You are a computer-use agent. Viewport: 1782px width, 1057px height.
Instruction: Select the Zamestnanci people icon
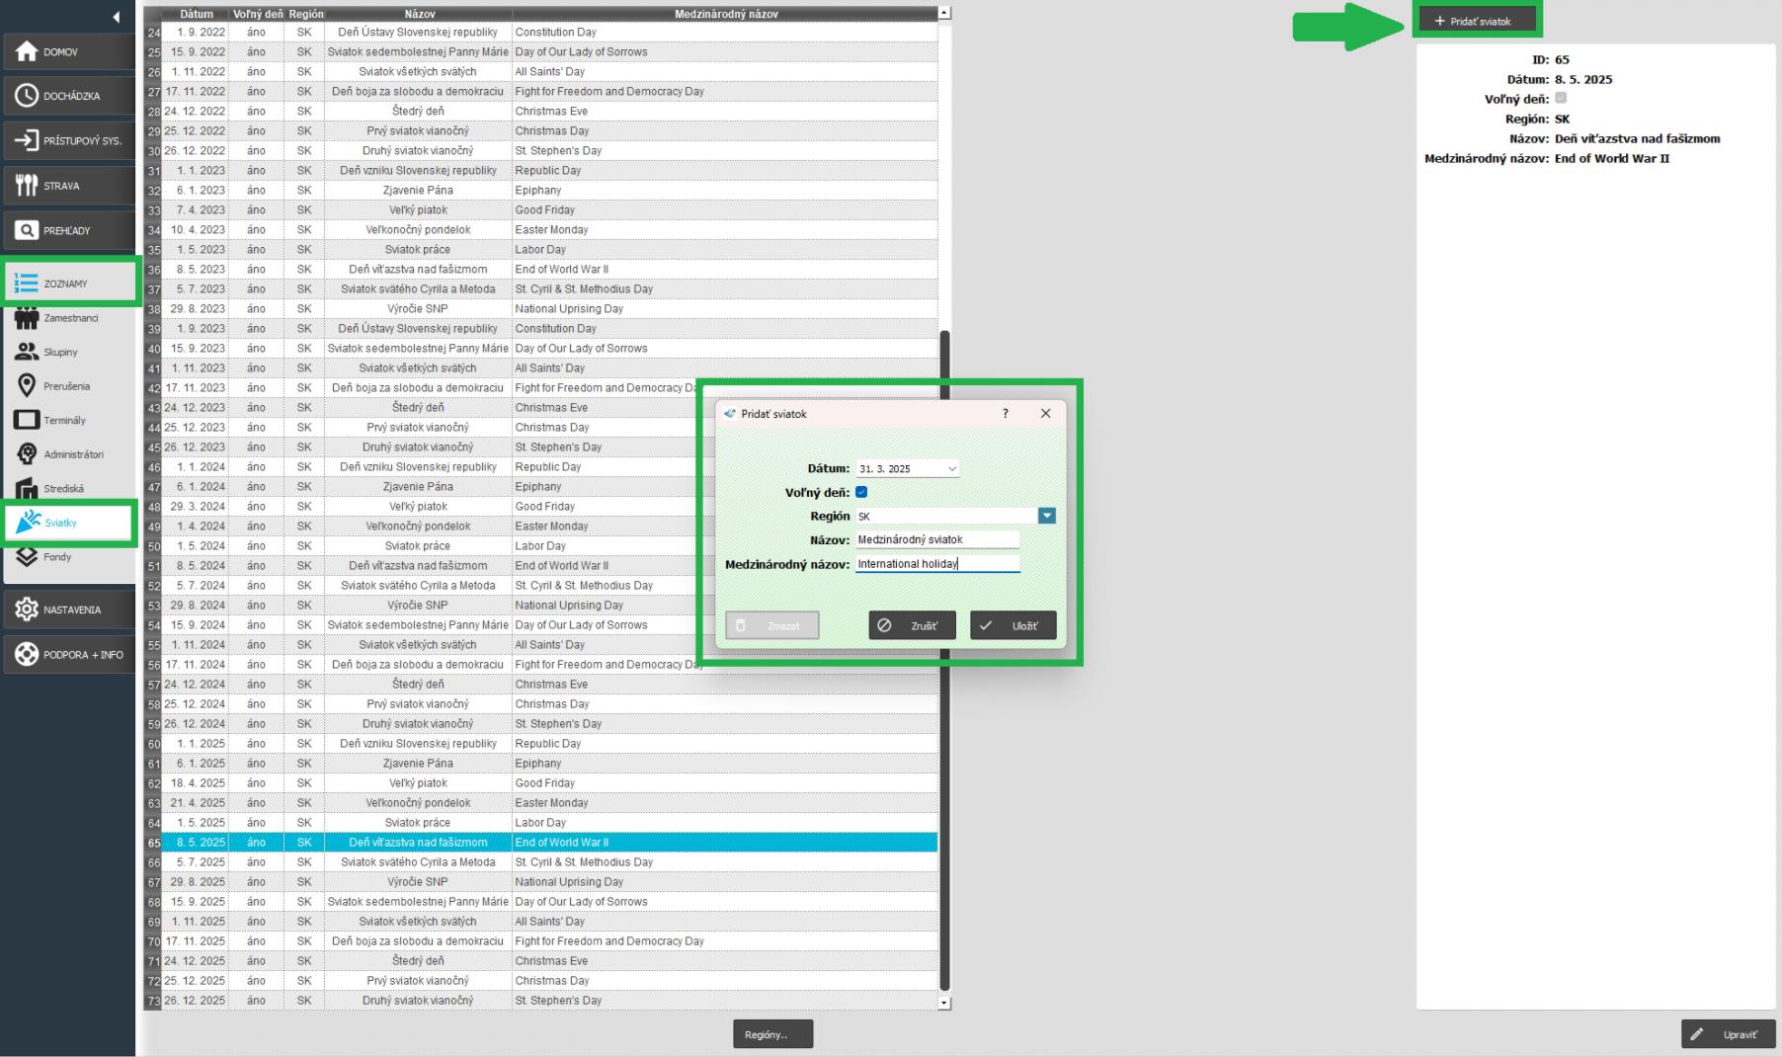click(27, 318)
